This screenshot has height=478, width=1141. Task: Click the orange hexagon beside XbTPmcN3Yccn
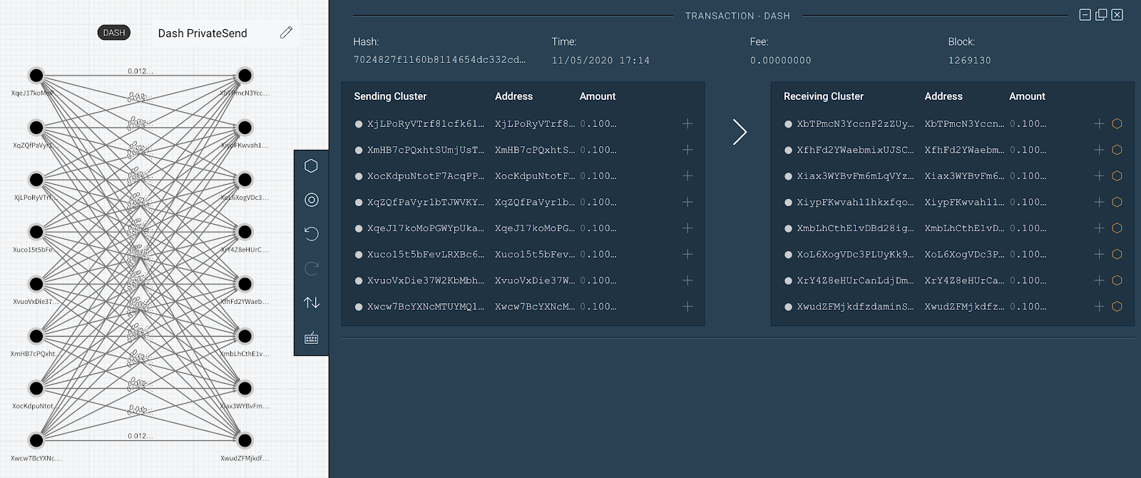pyautogui.click(x=1117, y=123)
